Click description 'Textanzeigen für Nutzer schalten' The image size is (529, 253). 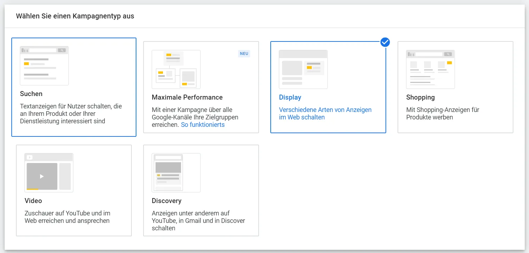pos(71,114)
